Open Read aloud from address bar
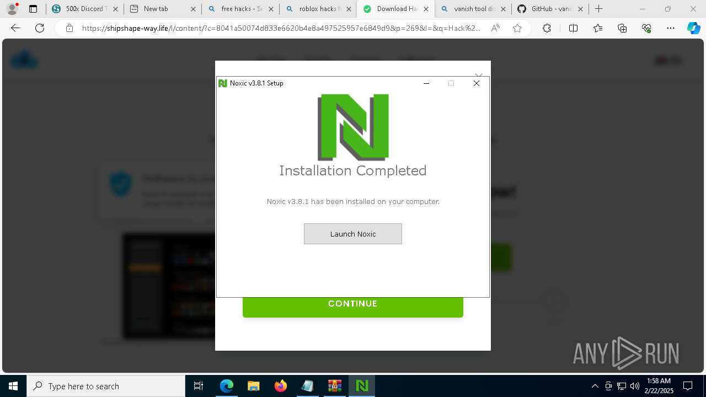706x397 pixels. point(495,28)
